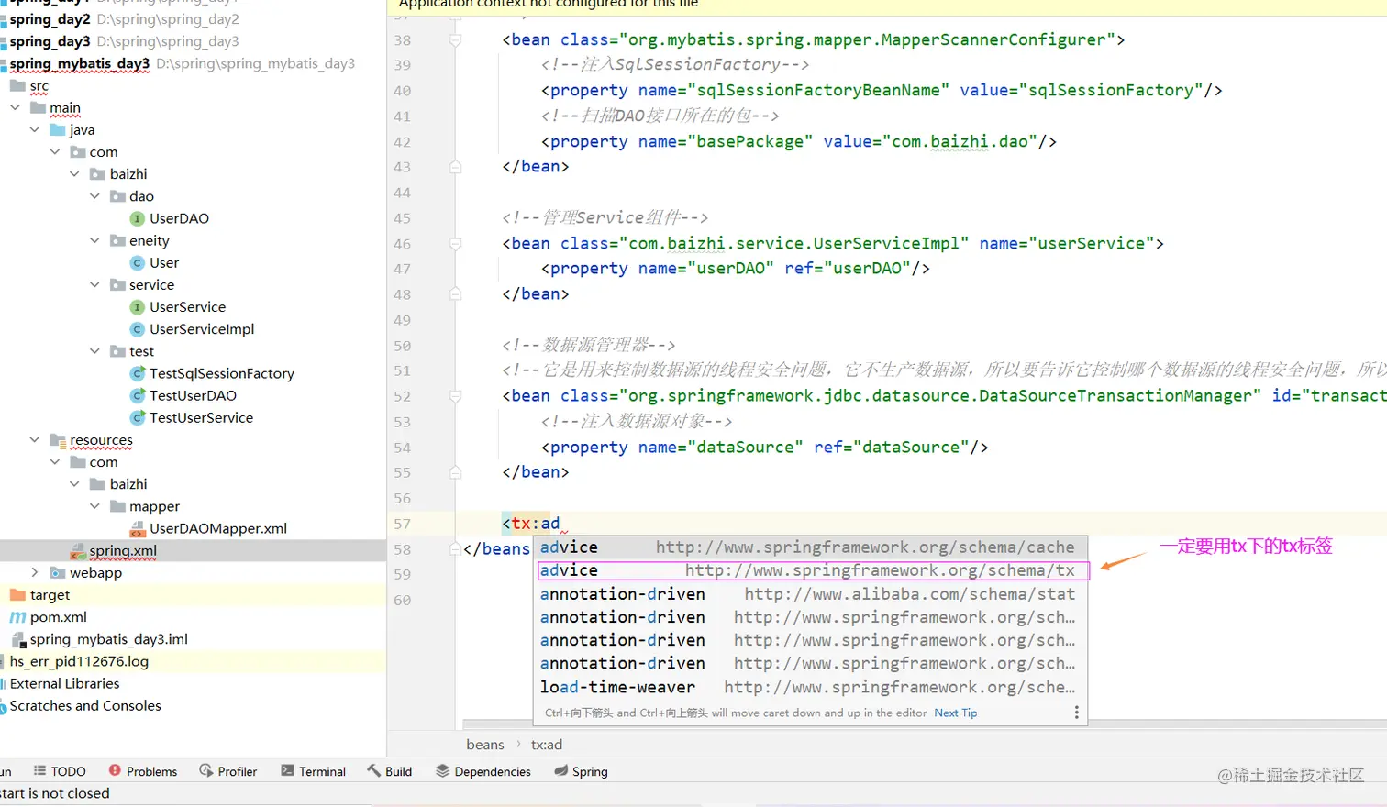Image resolution: width=1387 pixels, height=807 pixels.
Task: Expand the webapp folder
Action: 35,572
